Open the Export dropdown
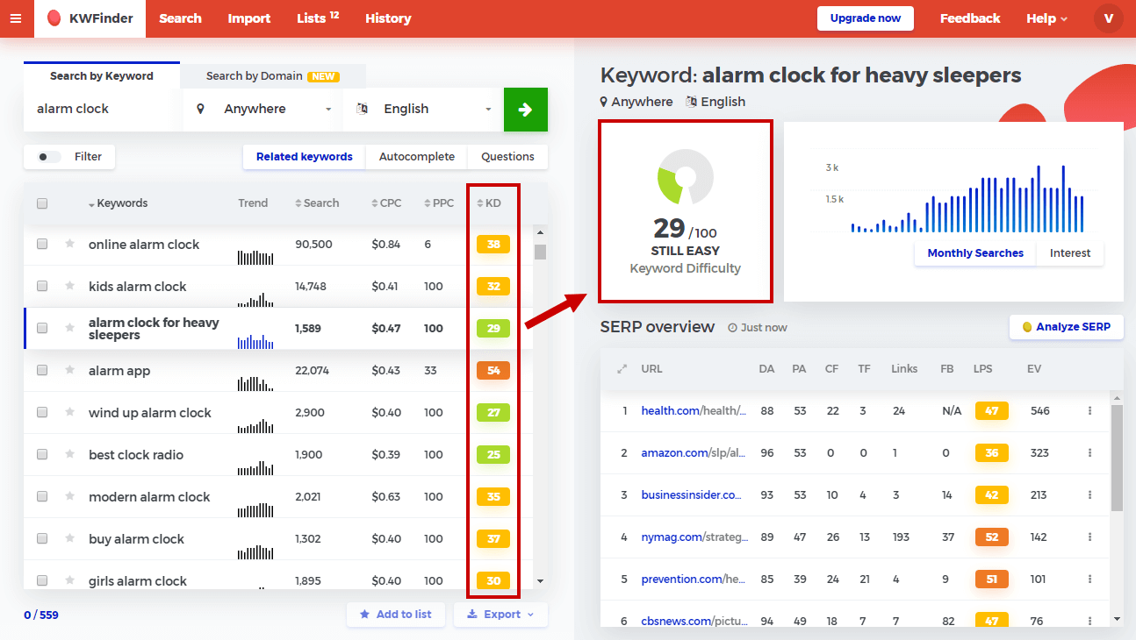This screenshot has width=1136, height=640. coord(500,615)
